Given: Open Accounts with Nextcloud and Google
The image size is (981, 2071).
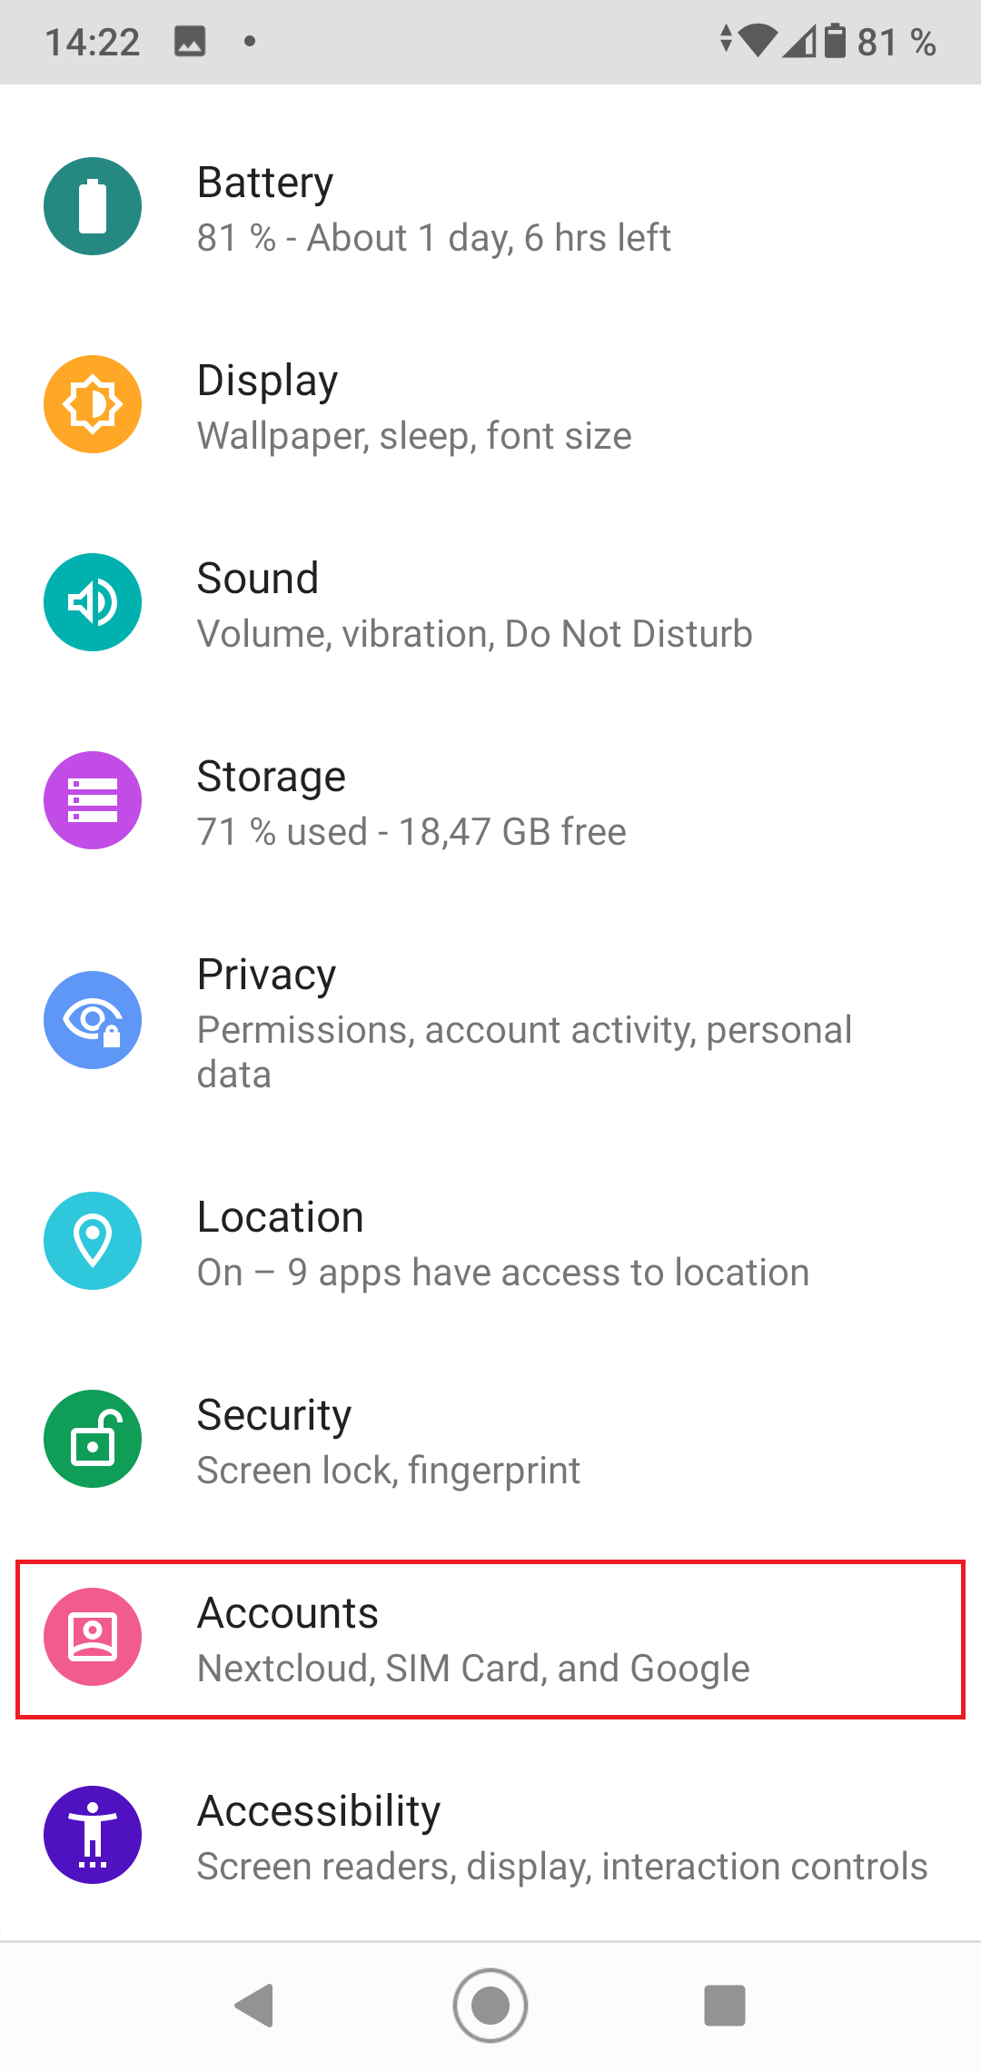Looking at the screenshot, I should click(x=473, y=1640).
